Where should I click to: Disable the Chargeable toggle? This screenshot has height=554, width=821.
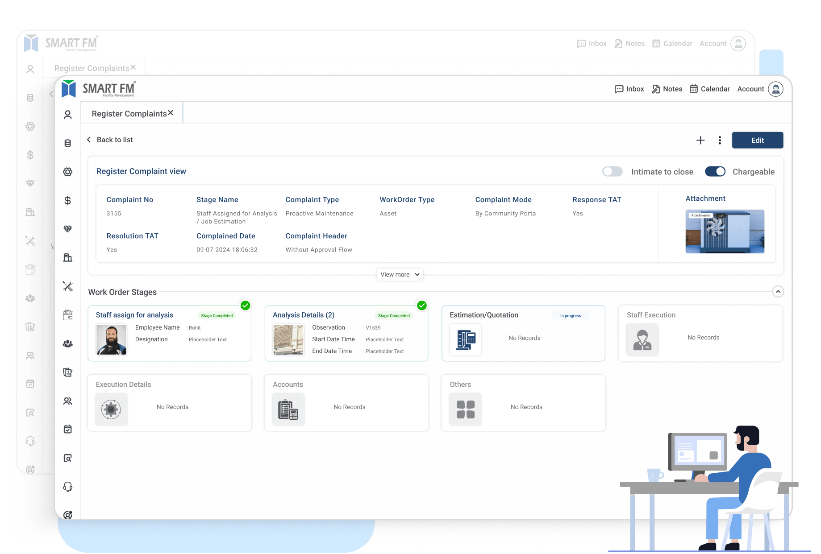715,171
